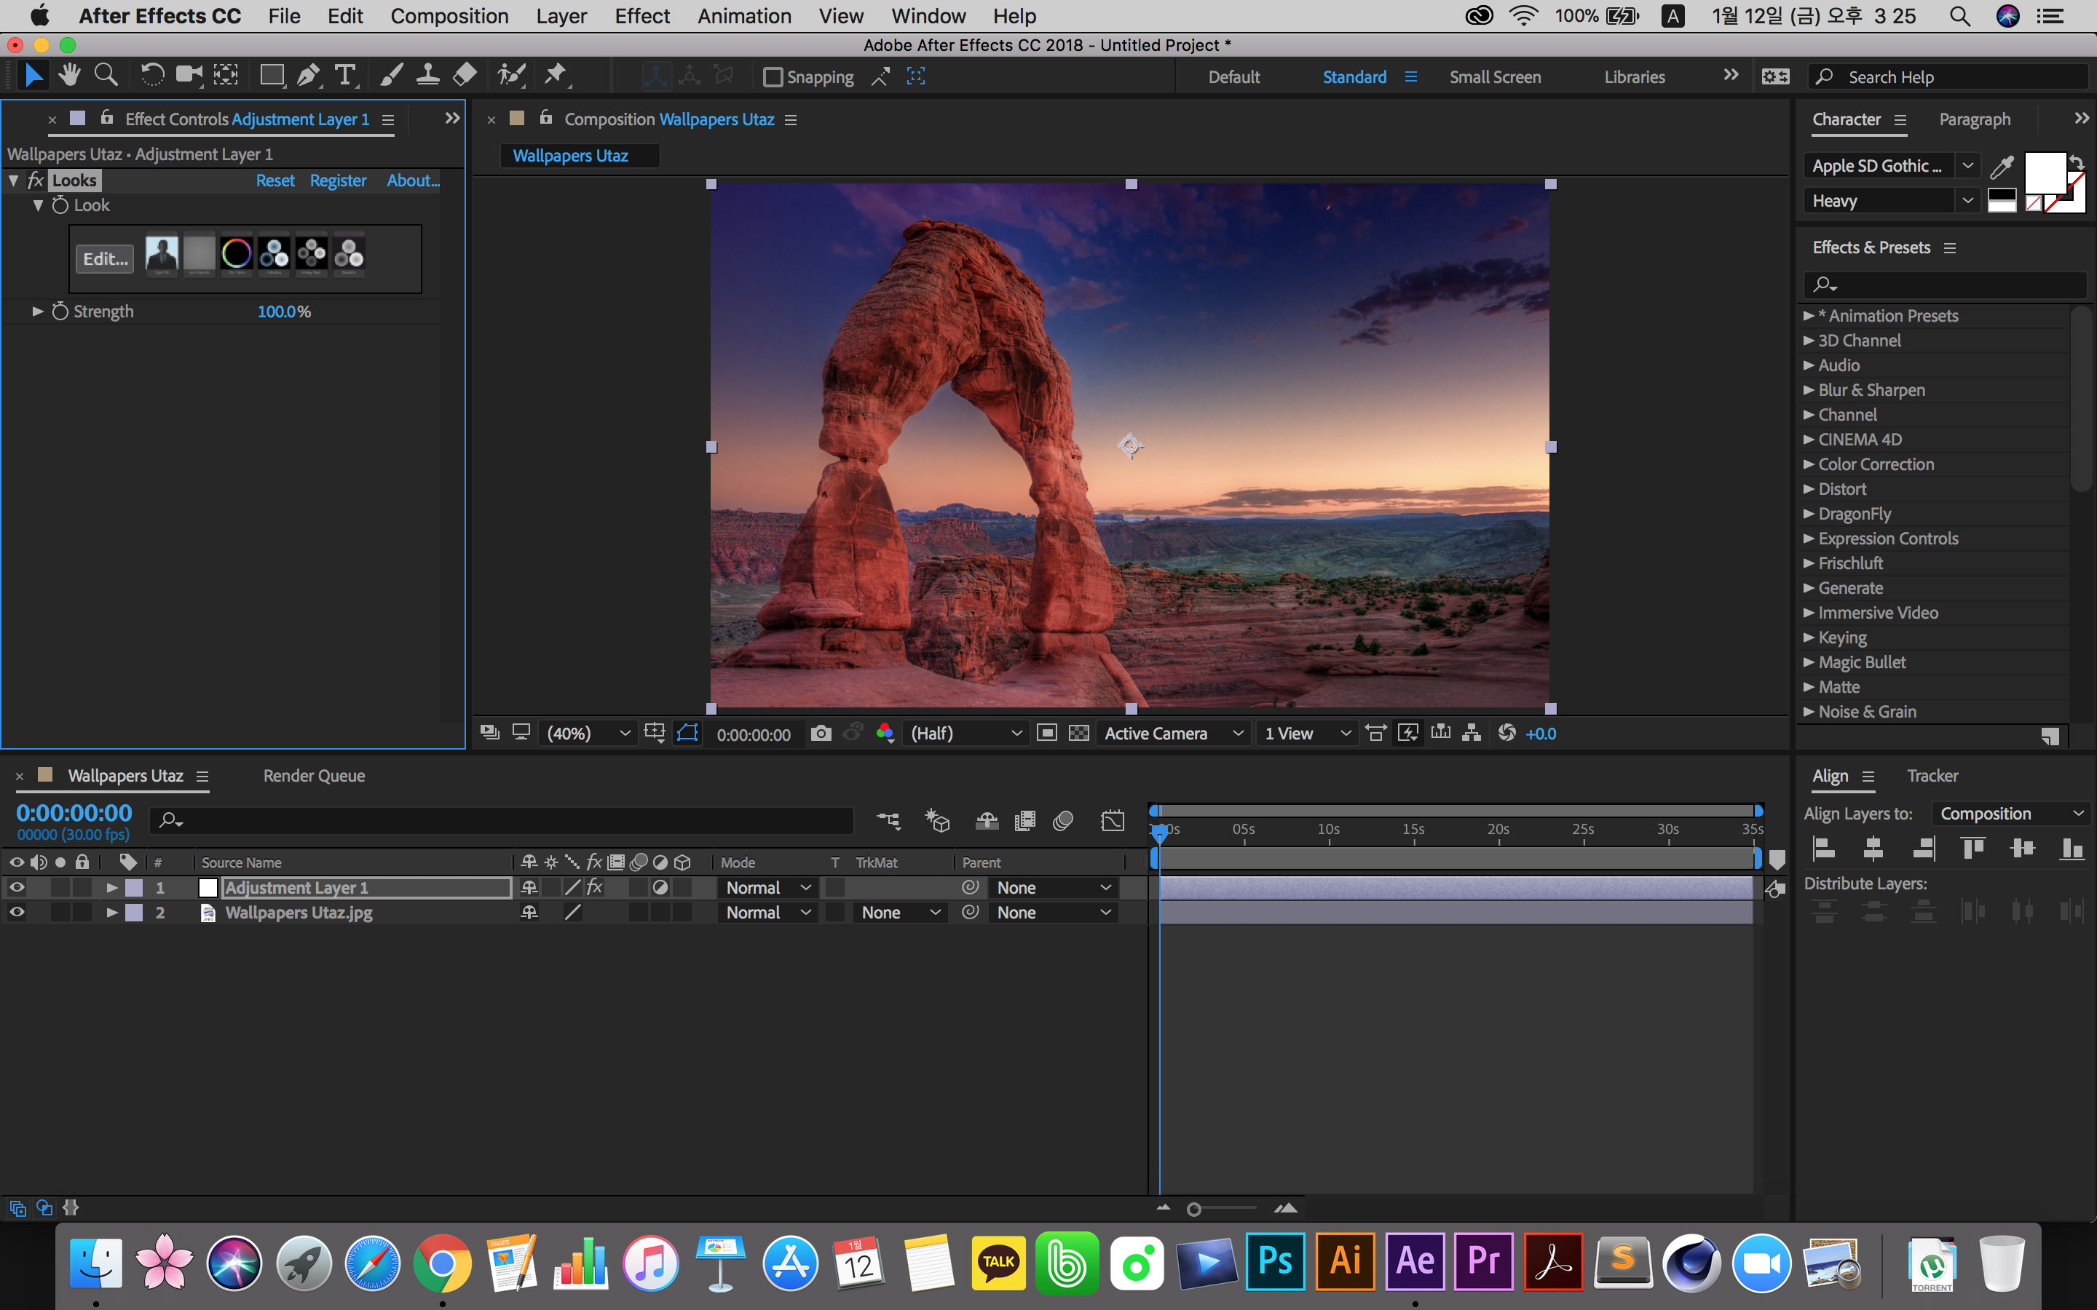The image size is (2097, 1310).
Task: Open the 1 View layout dropdown
Action: [x=1307, y=734]
